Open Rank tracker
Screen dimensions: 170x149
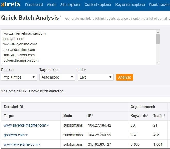(159, 5)
